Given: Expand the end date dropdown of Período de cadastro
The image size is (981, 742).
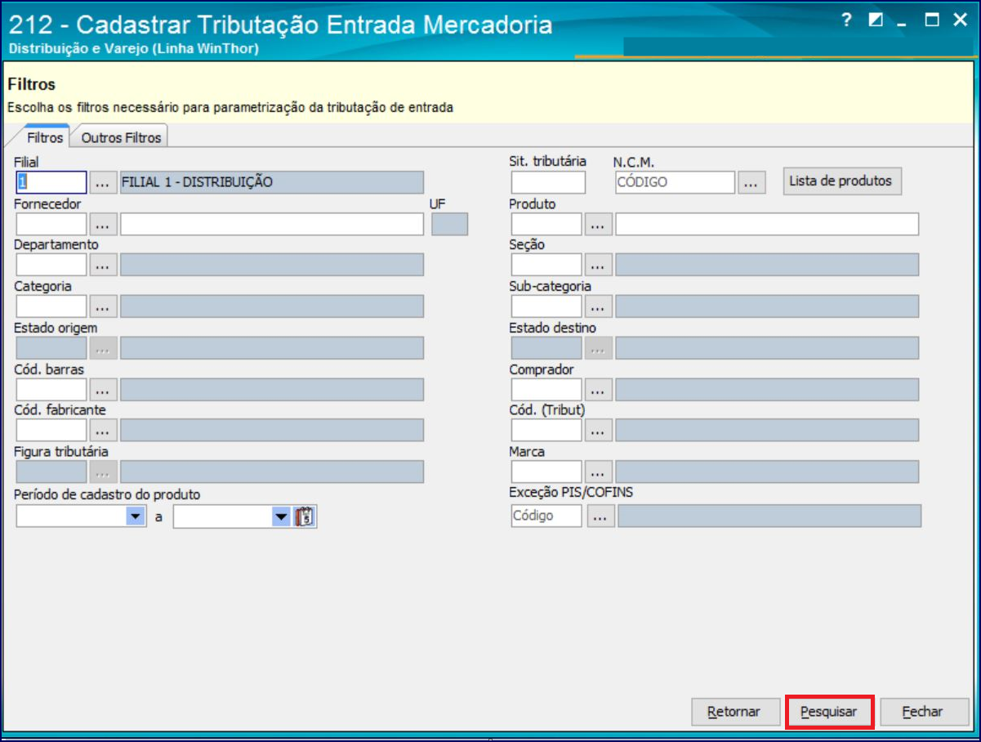Looking at the screenshot, I should click(x=281, y=516).
